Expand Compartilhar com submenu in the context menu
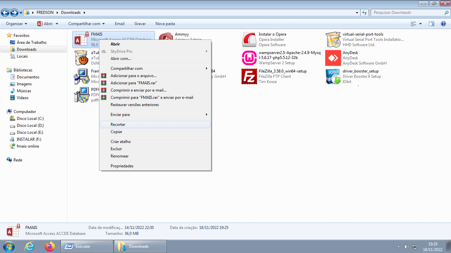The height and width of the screenshot is (253, 451). [155, 69]
